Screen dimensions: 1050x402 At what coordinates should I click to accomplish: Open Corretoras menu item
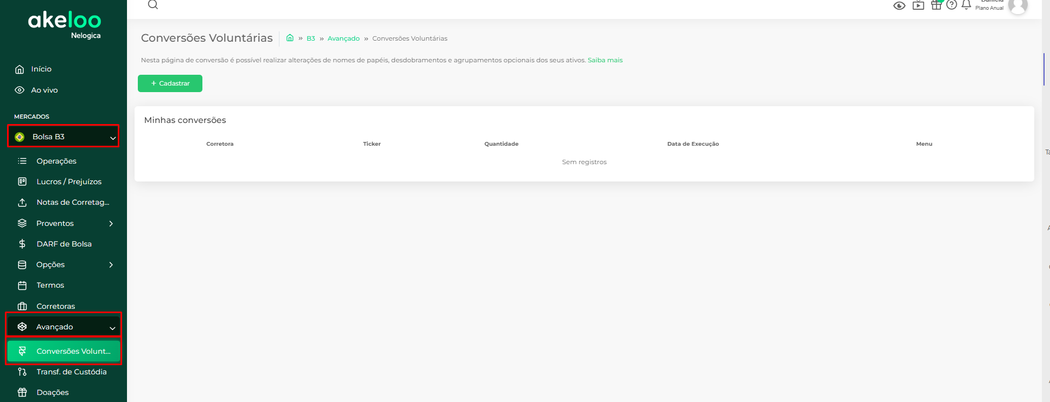click(x=56, y=306)
